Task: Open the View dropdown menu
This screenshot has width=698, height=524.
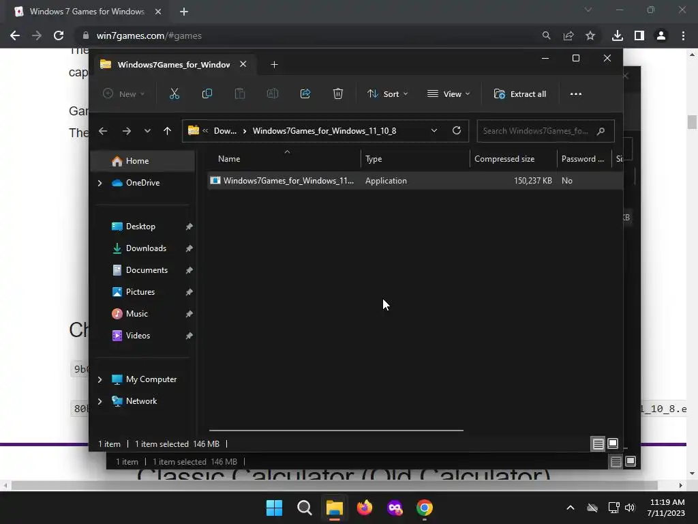Action: click(x=449, y=94)
